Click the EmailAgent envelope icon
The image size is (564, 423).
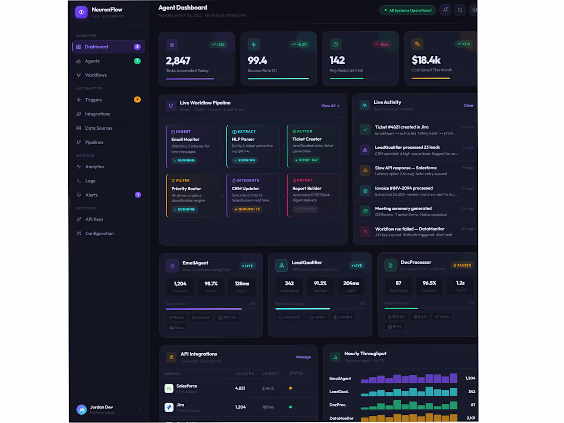pyautogui.click(x=172, y=266)
